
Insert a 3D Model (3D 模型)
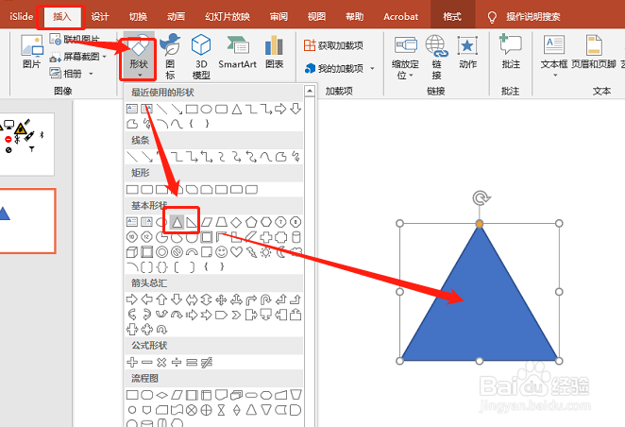click(201, 57)
